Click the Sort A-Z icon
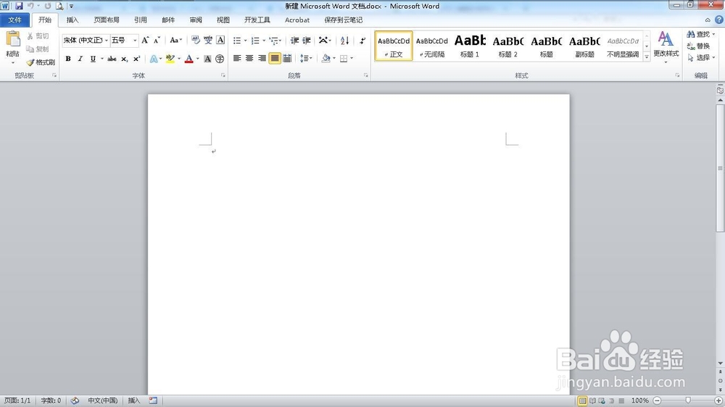Viewport: 725px width, 407px height. coord(344,41)
